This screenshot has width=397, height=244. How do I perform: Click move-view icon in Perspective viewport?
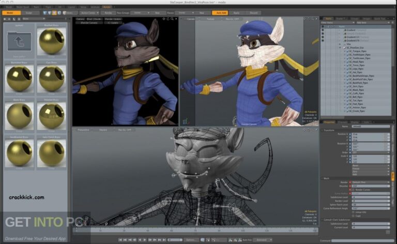(x=304, y=130)
